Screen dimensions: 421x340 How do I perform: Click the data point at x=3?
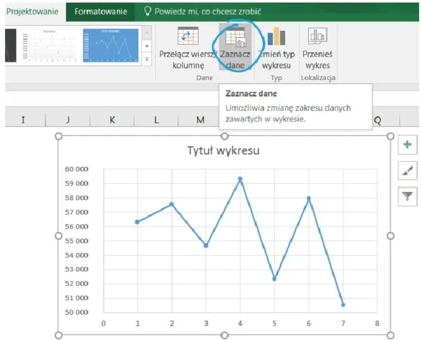[206, 246]
